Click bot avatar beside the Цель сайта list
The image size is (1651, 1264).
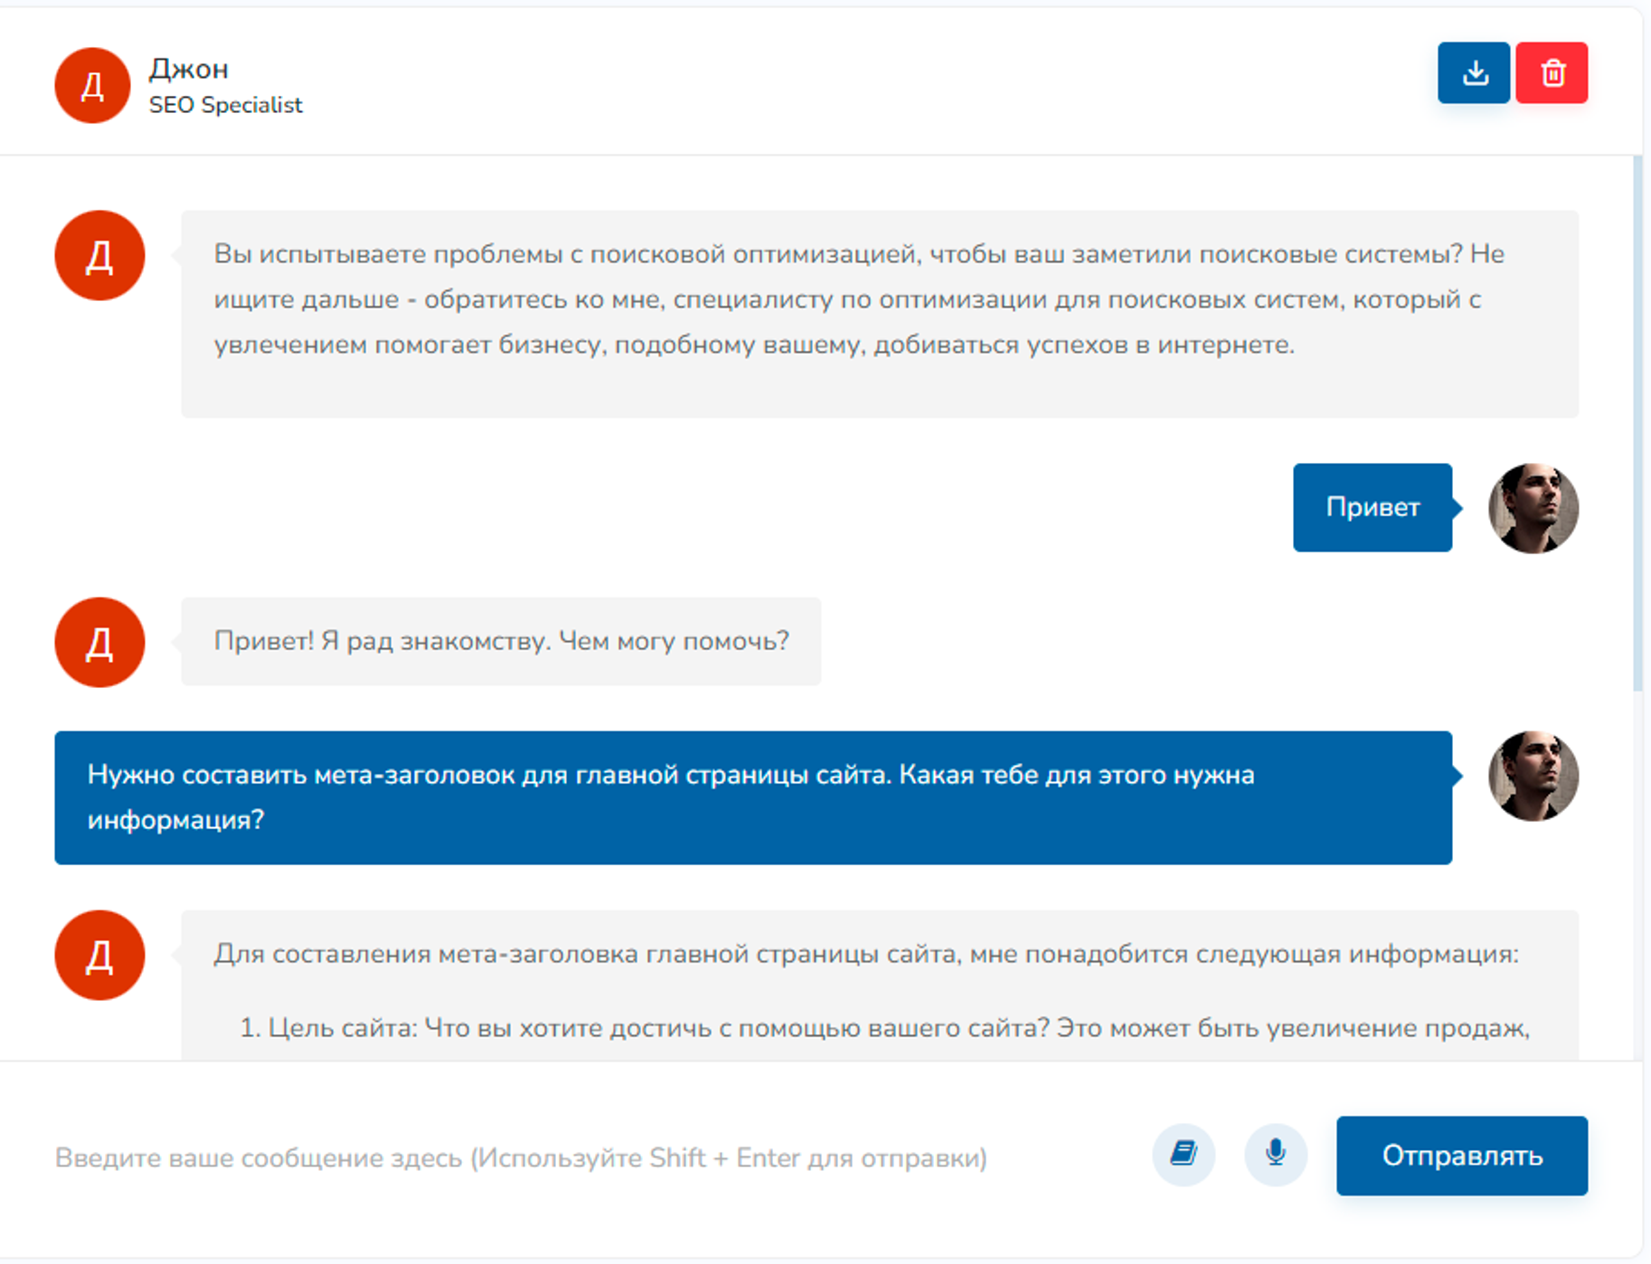(x=99, y=955)
